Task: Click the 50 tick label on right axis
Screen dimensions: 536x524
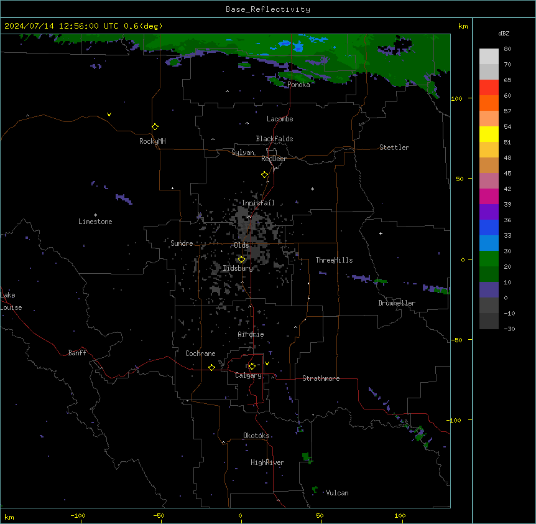Action: pyautogui.click(x=460, y=179)
